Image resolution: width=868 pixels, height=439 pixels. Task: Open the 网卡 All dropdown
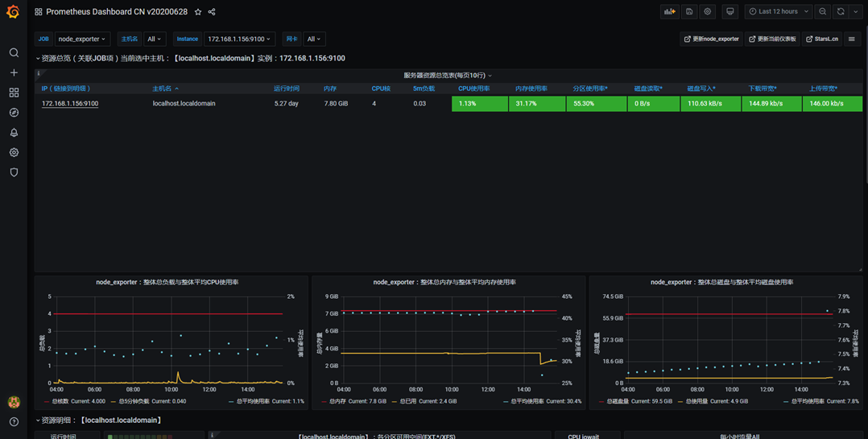click(x=314, y=39)
